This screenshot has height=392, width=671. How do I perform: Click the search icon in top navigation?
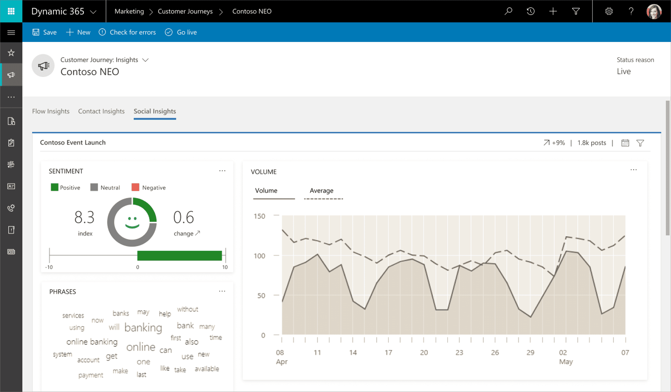click(509, 11)
